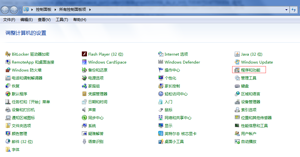
Task: Open the 操作中心 flag icon
Action: 161,70
